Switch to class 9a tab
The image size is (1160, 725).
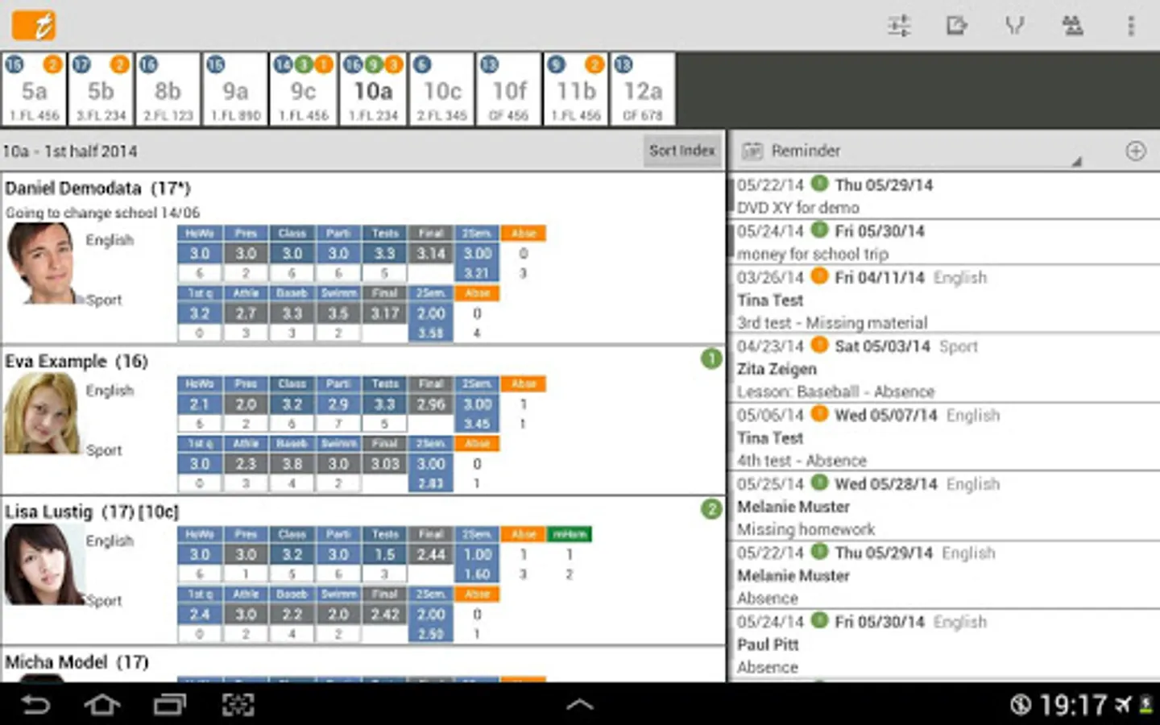coord(235,89)
